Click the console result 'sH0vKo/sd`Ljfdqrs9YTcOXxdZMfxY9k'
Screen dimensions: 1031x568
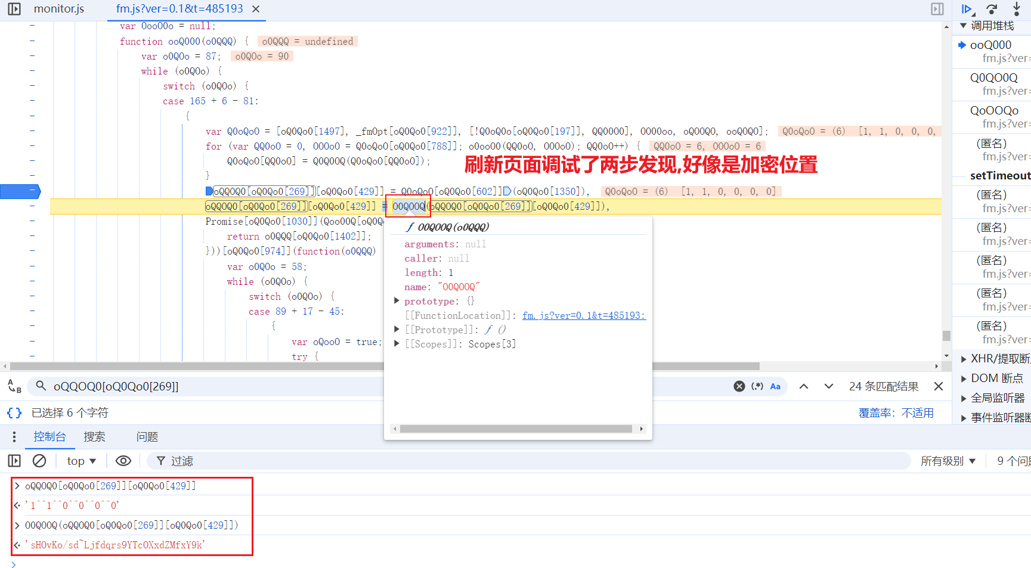pyautogui.click(x=114, y=545)
